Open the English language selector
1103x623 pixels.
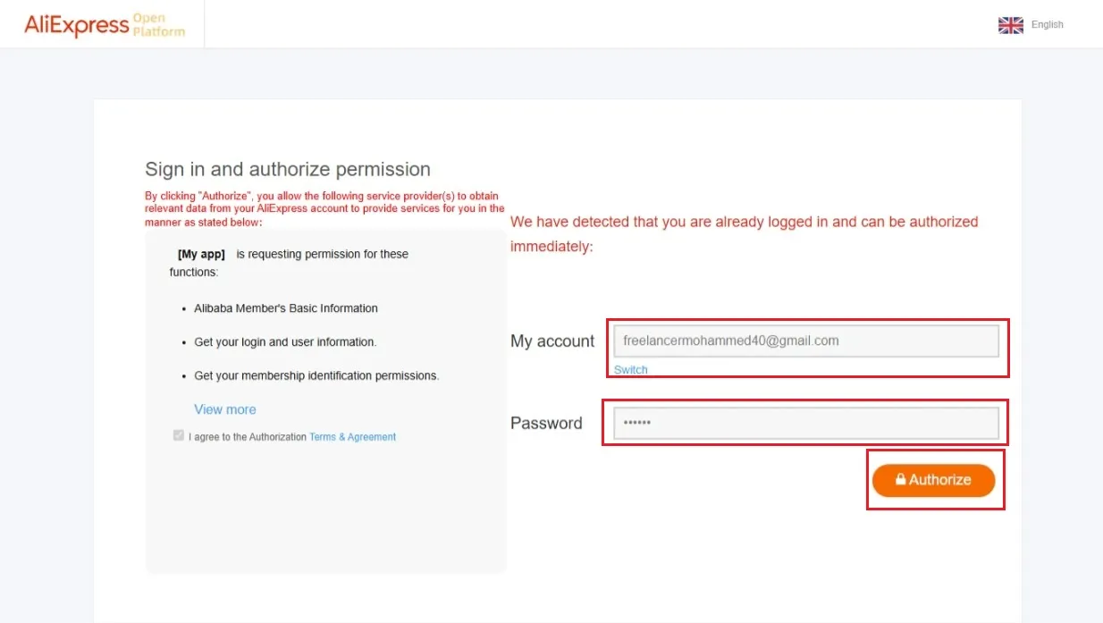[x=1047, y=25]
